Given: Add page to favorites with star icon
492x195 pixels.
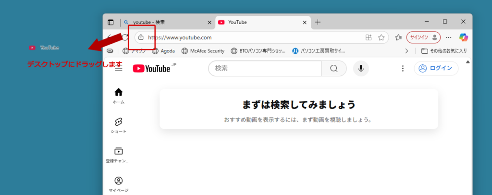Looking at the screenshot, I should click(x=381, y=37).
